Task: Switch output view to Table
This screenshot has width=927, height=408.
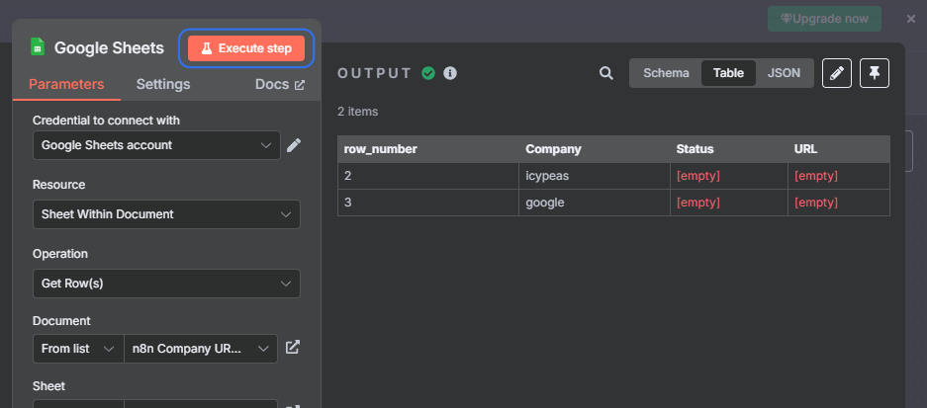Action: coord(728,73)
